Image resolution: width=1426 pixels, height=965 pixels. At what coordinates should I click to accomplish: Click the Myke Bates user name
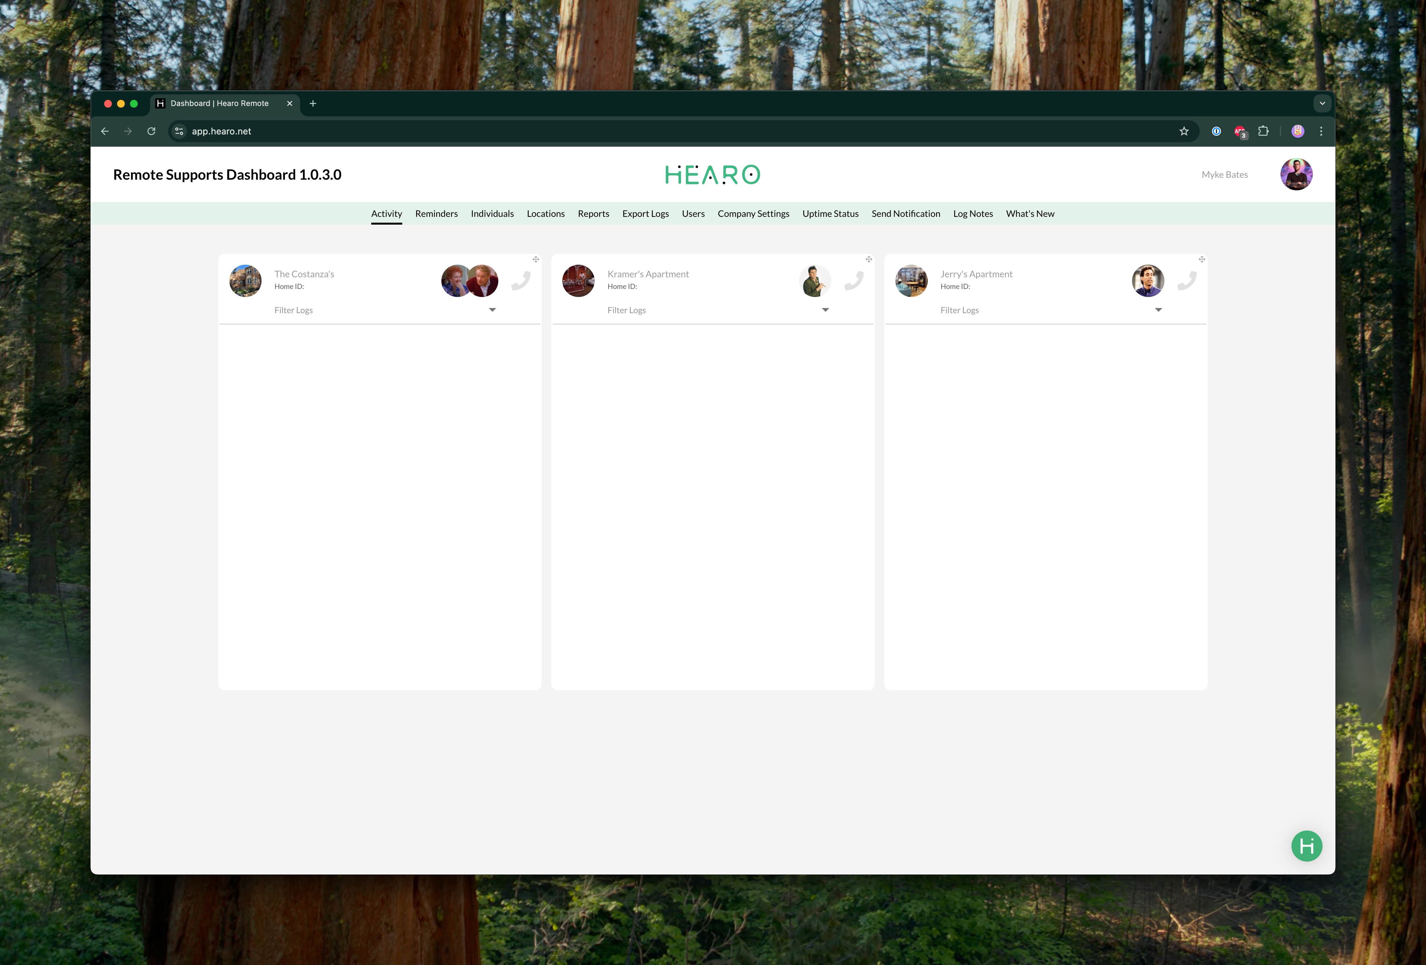tap(1224, 175)
